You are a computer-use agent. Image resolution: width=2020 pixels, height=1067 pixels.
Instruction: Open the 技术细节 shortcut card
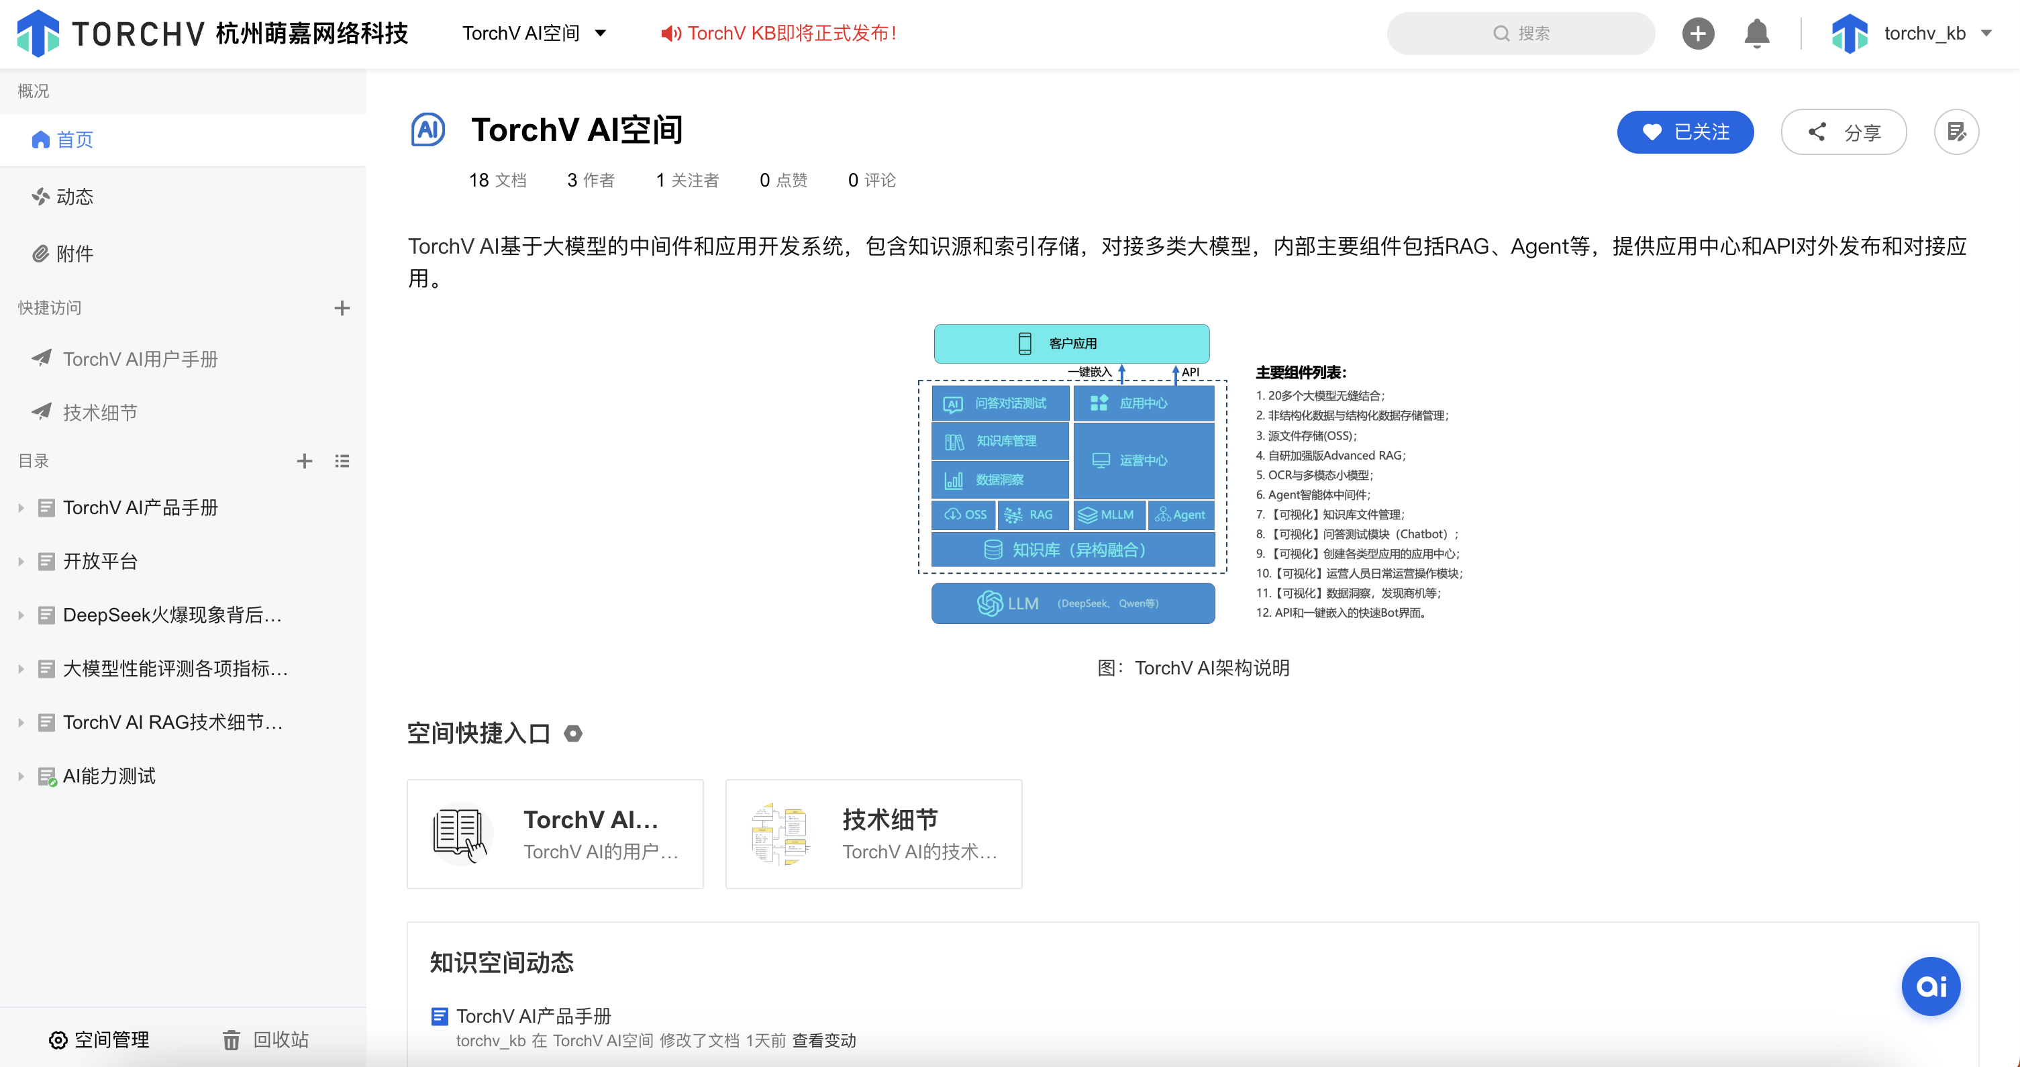pyautogui.click(x=874, y=833)
